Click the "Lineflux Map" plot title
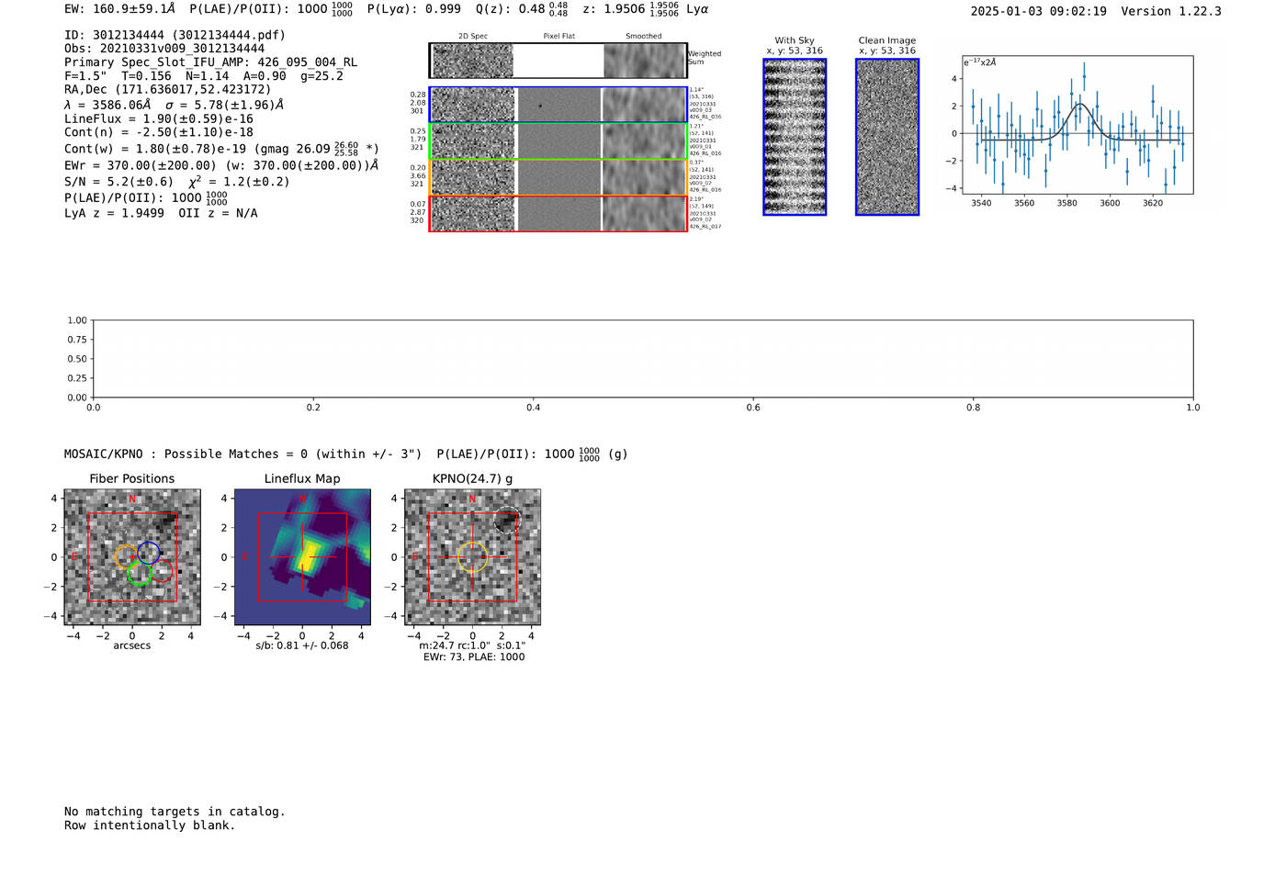 (x=302, y=479)
